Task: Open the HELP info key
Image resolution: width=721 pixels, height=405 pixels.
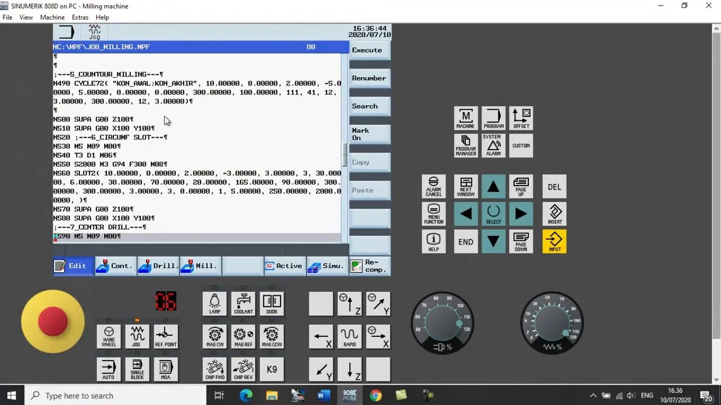Action: pyautogui.click(x=434, y=241)
